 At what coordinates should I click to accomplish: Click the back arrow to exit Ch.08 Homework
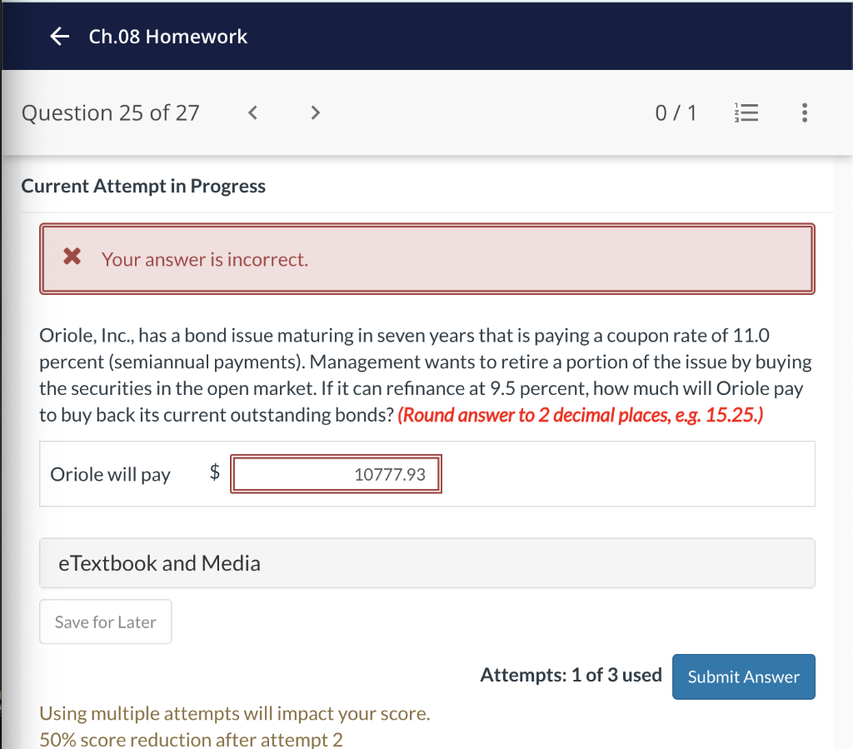point(58,36)
